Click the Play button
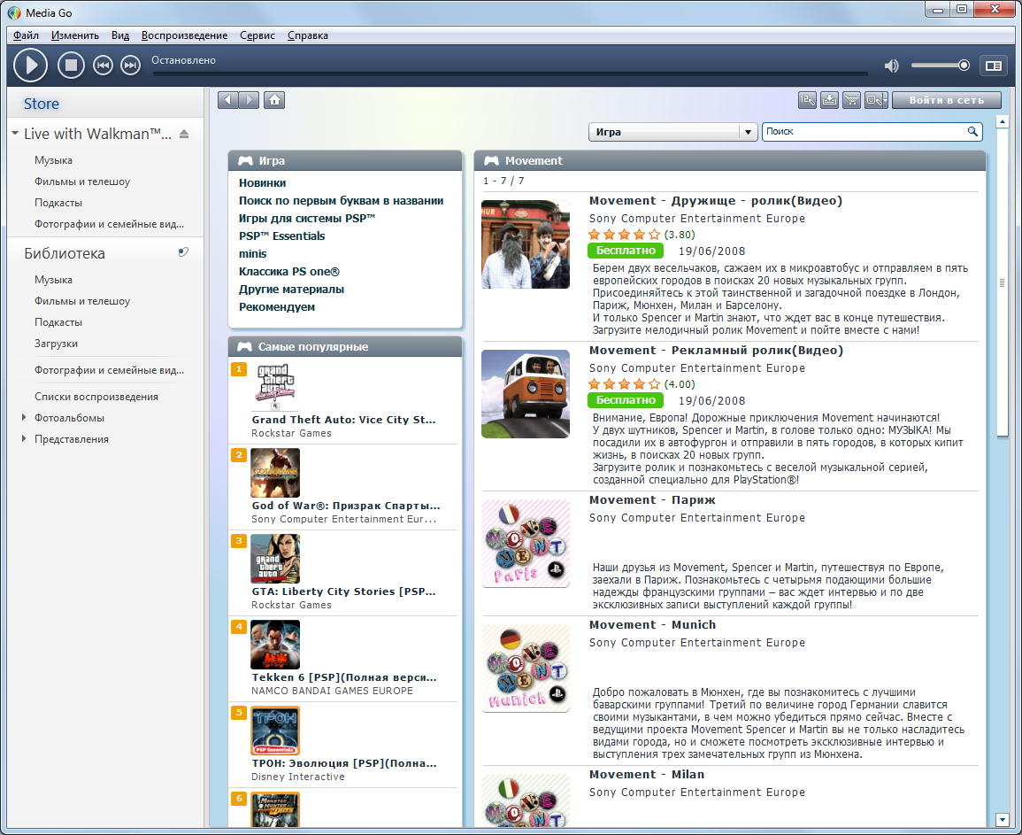This screenshot has height=835, width=1022. pos(30,66)
